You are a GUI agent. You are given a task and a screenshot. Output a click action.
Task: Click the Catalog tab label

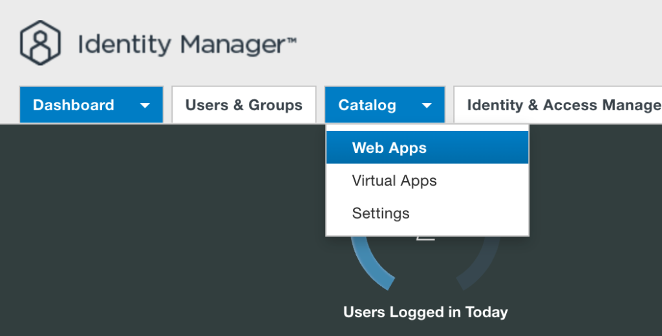point(367,105)
